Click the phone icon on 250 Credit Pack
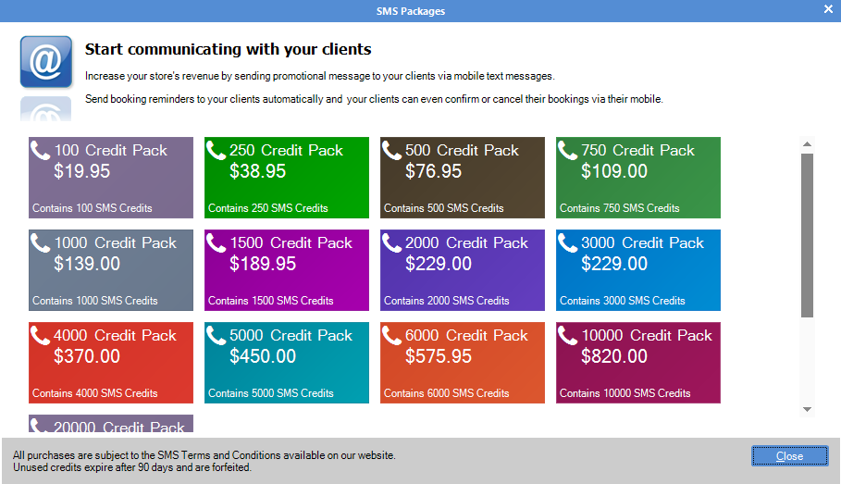This screenshot has height=484, width=841. pos(216,150)
